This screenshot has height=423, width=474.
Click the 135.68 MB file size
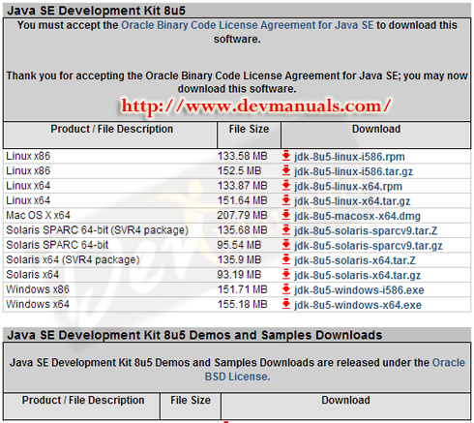(243, 230)
